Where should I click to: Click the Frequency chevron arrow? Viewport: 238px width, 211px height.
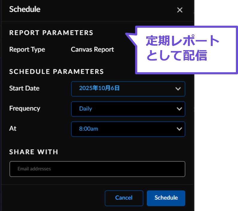point(179,109)
